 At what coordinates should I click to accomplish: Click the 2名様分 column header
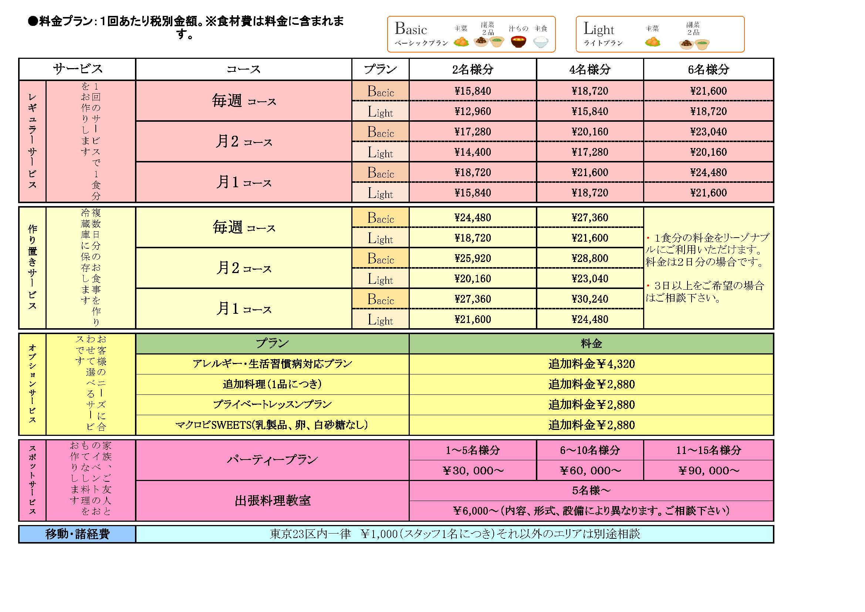click(x=472, y=69)
